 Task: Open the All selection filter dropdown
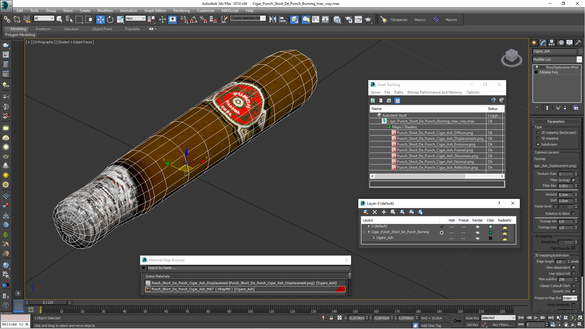tap(44, 18)
